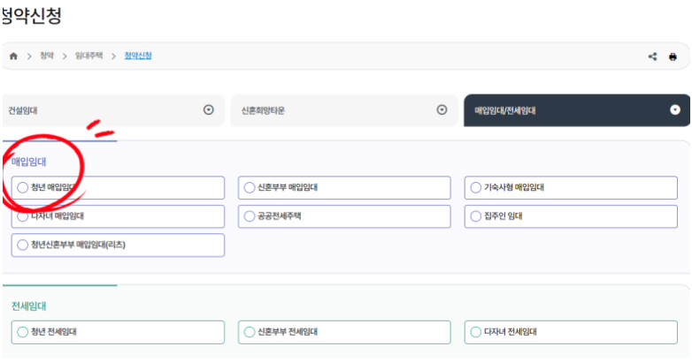Screen dimensions: 692x362
Task: Switch to the 건설임대 tab
Action: 113,110
